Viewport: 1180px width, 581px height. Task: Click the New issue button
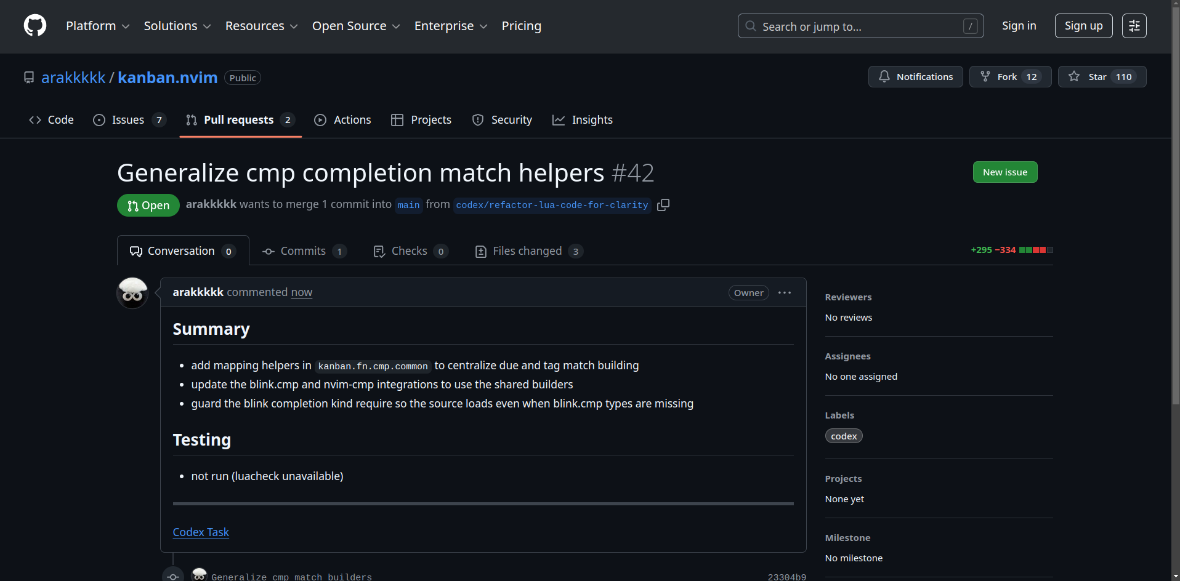(1004, 172)
